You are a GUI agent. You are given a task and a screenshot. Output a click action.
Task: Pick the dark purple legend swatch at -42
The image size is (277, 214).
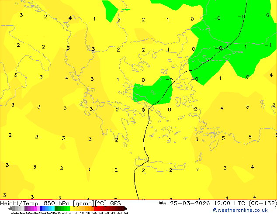[x=26, y=209]
